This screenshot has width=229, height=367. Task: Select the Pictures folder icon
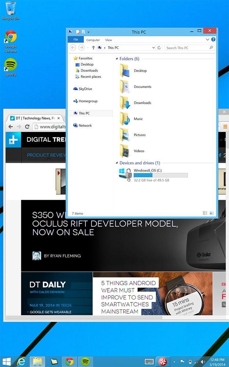(125, 135)
